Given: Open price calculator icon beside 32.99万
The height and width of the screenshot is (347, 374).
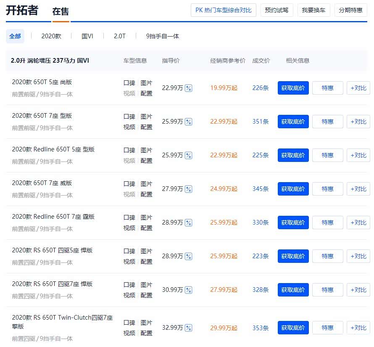Looking at the screenshot, I should pos(188,328).
